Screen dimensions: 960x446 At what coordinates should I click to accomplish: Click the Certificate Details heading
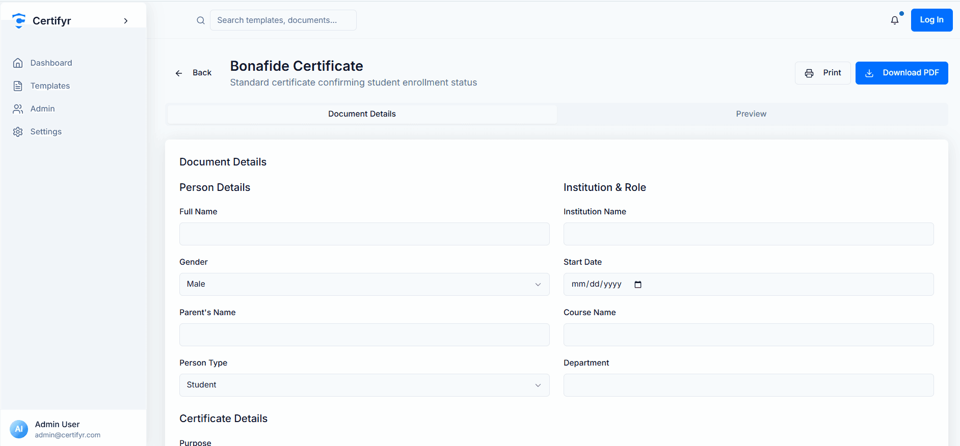click(x=223, y=419)
